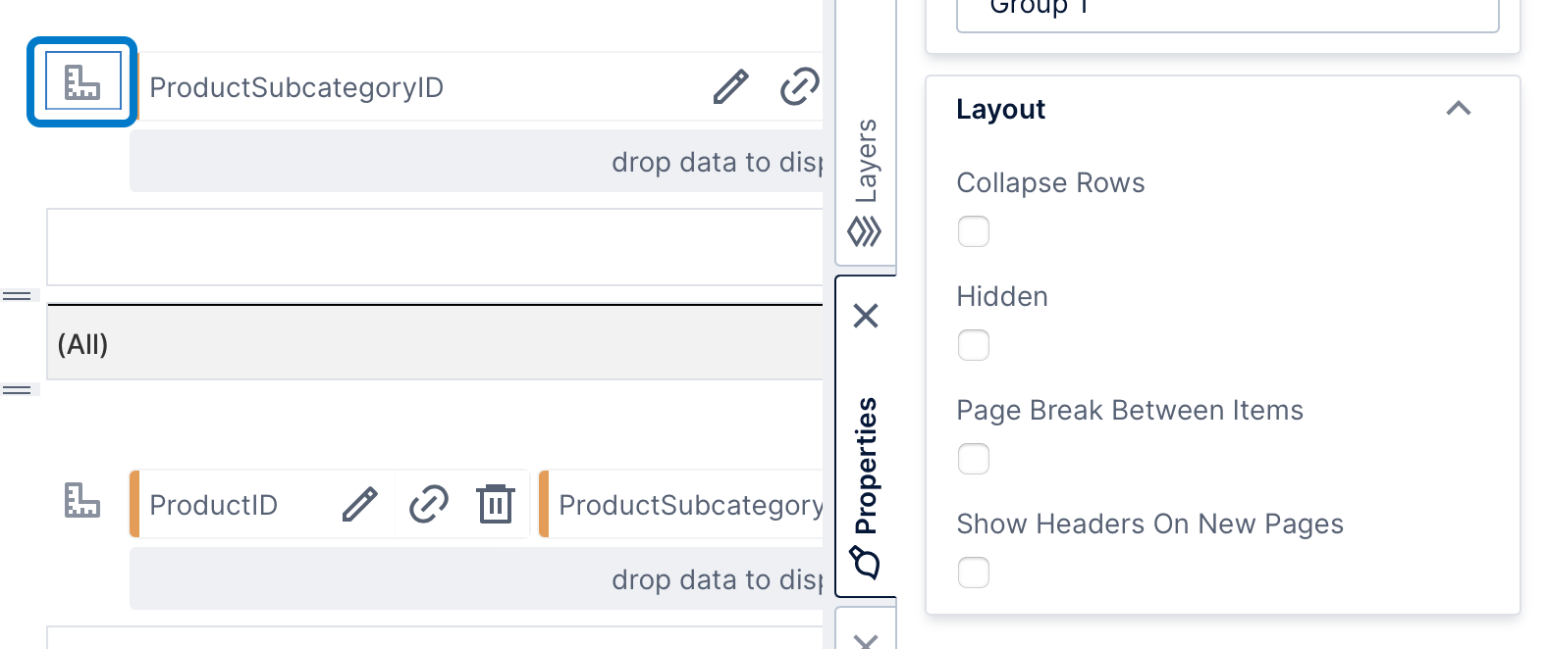Click the link icon next to ProductSubcategoryID
The width and height of the screenshot is (1547, 649).
pyautogui.click(x=800, y=86)
